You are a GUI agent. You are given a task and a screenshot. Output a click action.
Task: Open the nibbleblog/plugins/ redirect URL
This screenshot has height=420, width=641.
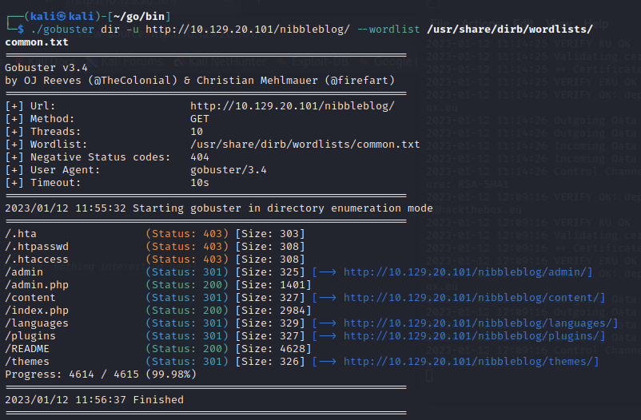click(474, 336)
